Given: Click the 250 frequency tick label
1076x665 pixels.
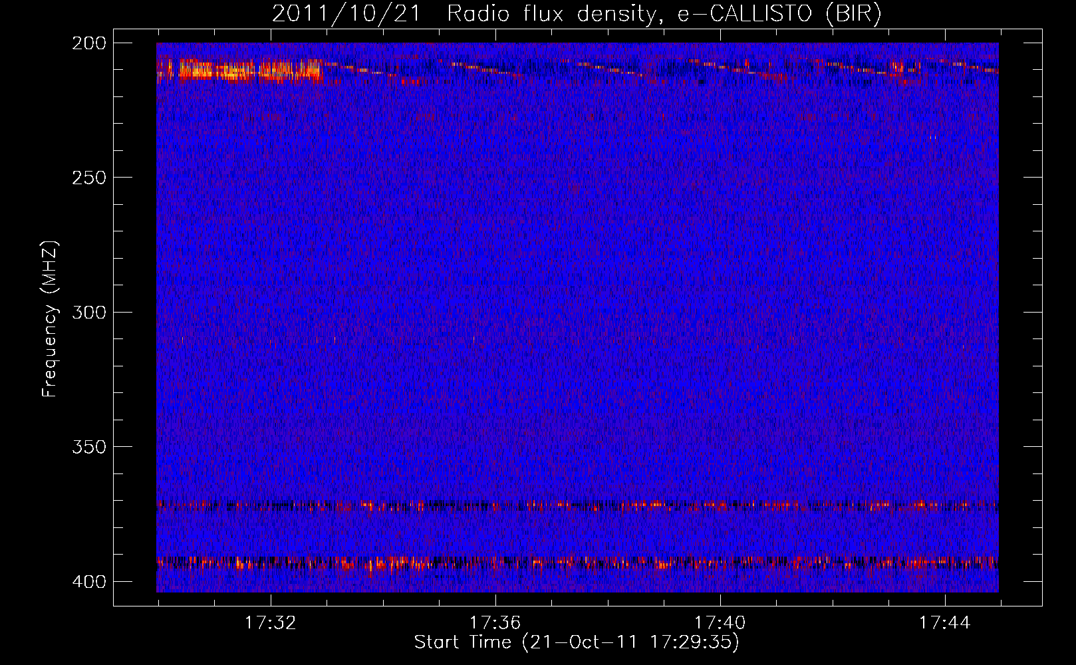Looking at the screenshot, I should [x=89, y=178].
